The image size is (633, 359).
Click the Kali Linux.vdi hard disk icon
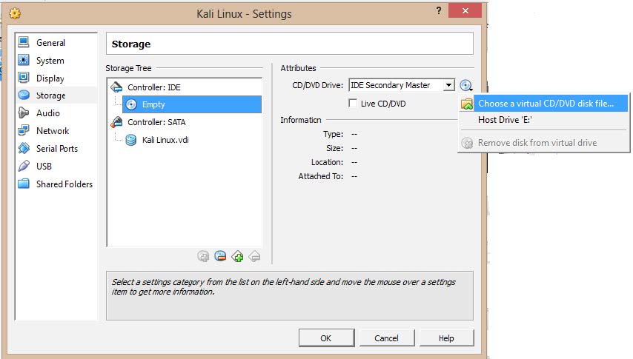(131, 140)
